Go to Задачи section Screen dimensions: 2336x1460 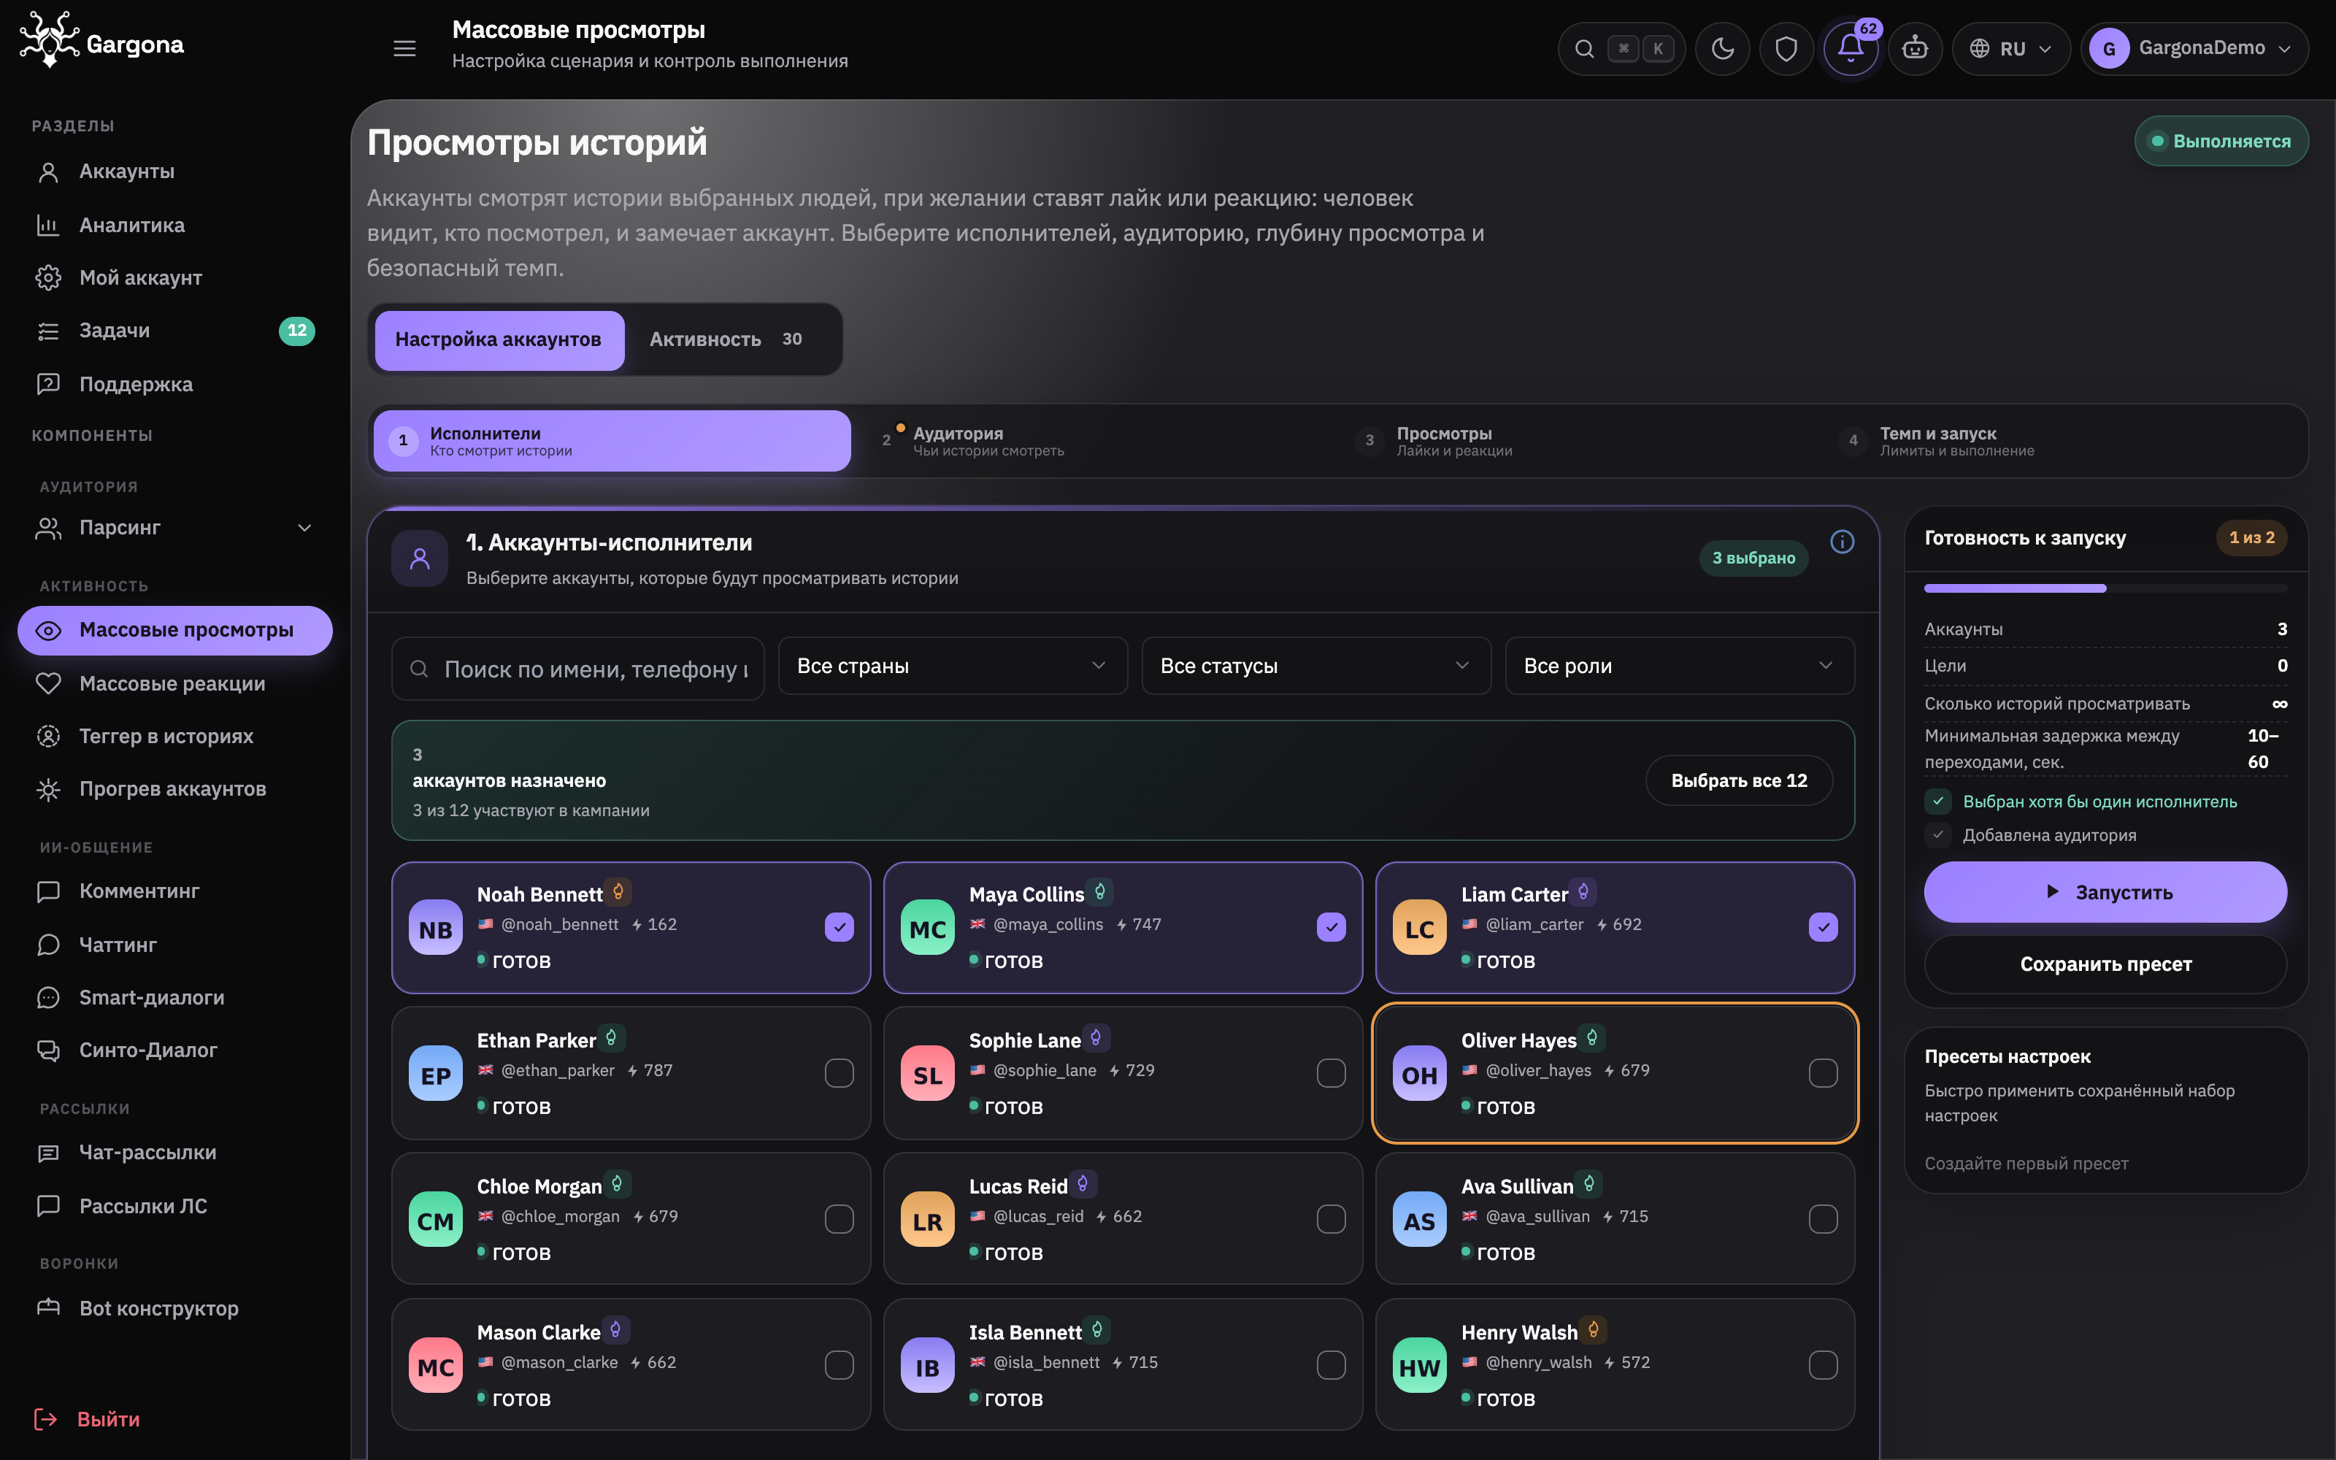tap(174, 331)
